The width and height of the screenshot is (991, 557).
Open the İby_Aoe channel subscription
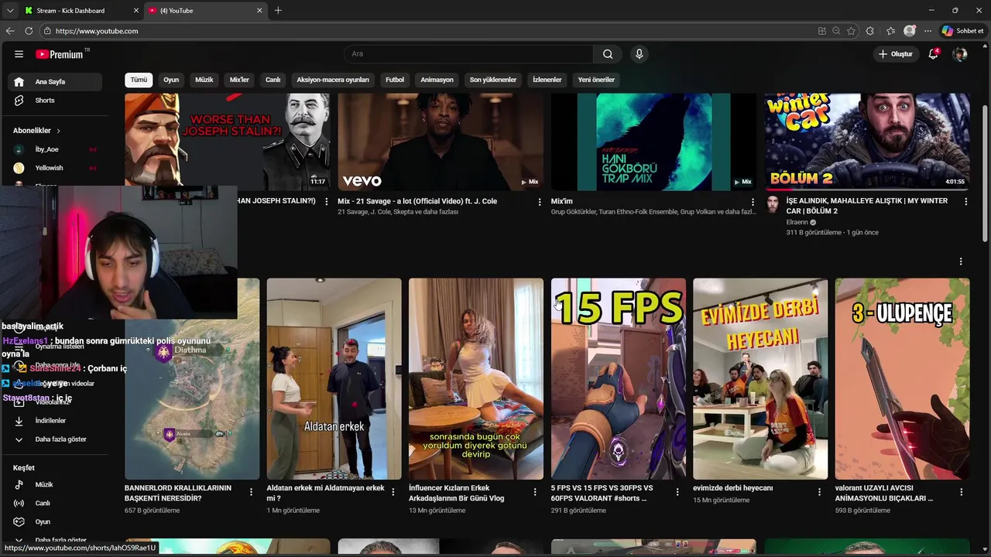[55, 149]
